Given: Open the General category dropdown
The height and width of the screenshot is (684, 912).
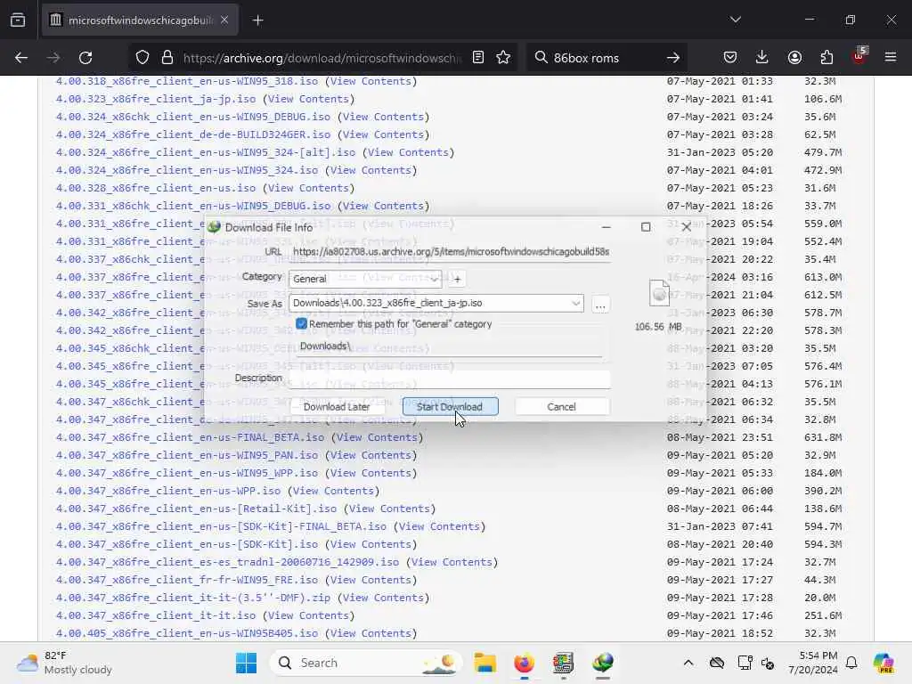Looking at the screenshot, I should (x=365, y=279).
